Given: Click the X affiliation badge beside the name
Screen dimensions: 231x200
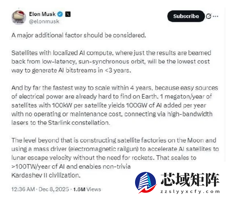Looking at the screenshot, I should [x=67, y=14].
